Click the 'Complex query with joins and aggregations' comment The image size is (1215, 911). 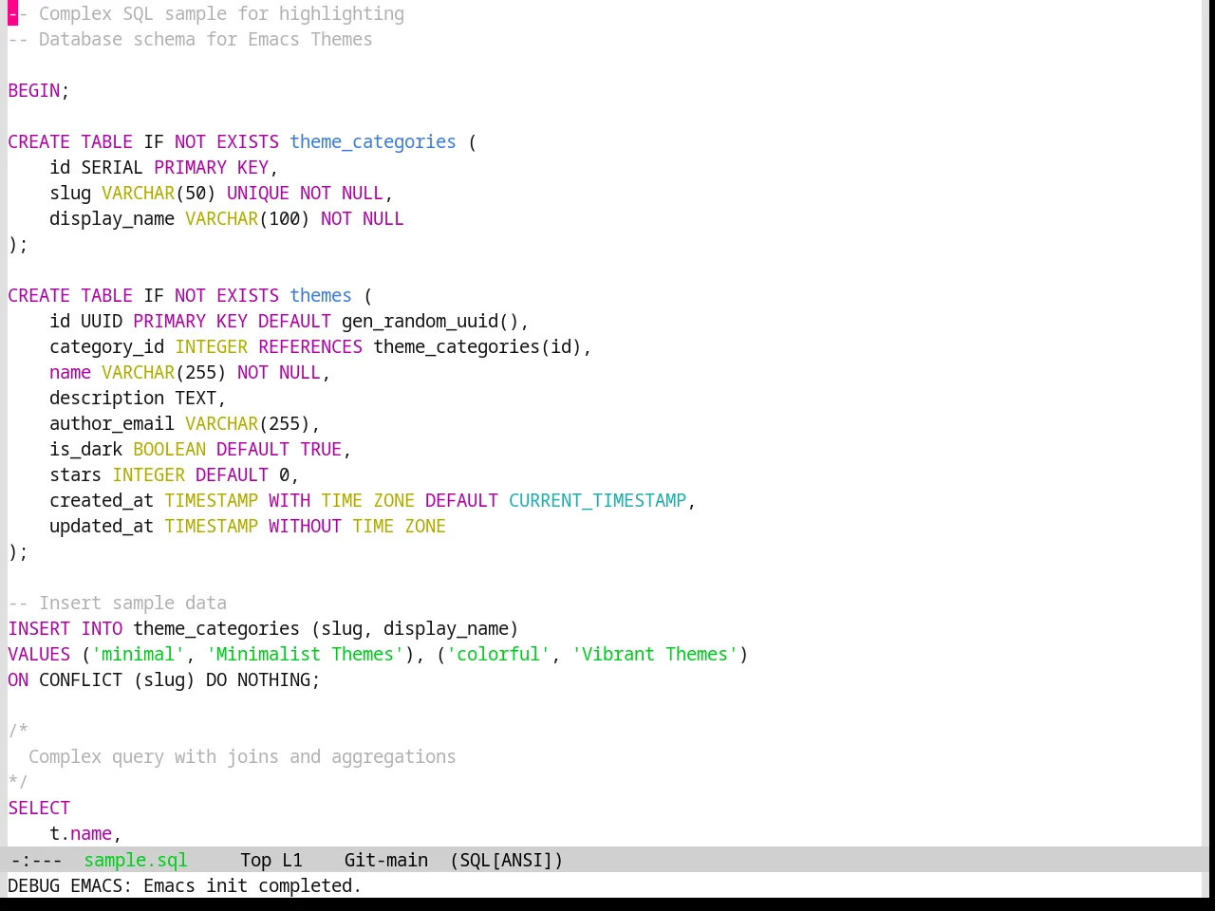[x=242, y=756]
